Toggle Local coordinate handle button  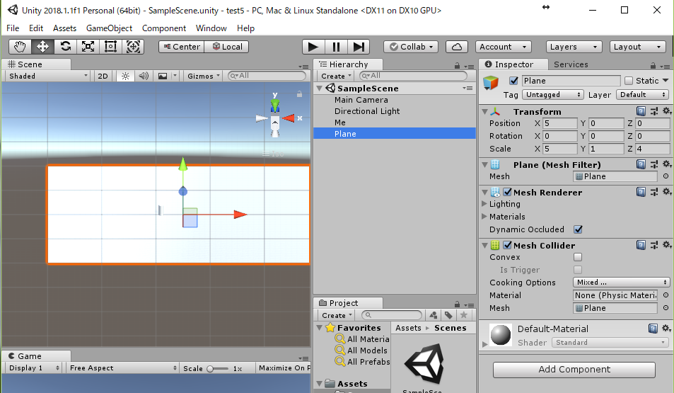coord(227,47)
